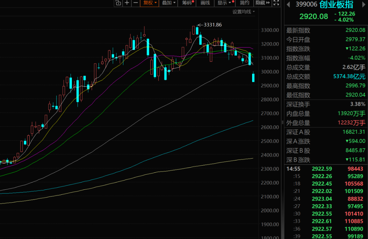Zoom in the chart with plus icon
Image resolution: width=368 pixels, height=239 pixels.
(x=127, y=3)
